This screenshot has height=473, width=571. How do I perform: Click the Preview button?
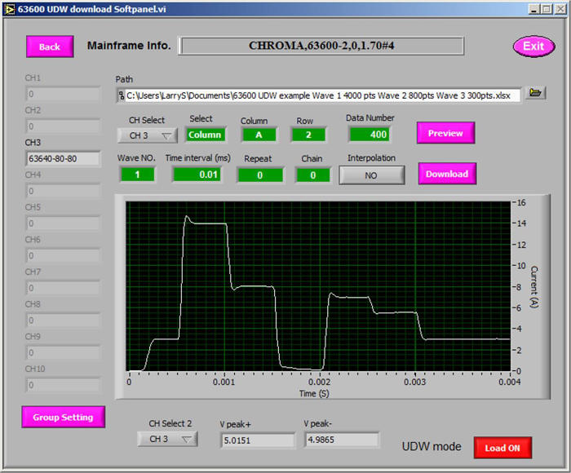(445, 133)
